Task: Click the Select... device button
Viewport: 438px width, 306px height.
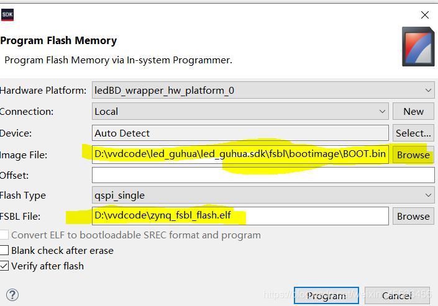Action: [413, 133]
